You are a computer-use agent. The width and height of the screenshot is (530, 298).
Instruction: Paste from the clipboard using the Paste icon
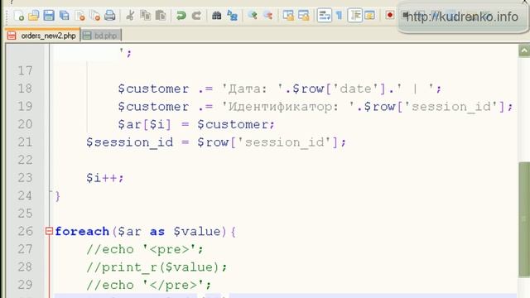161,16
